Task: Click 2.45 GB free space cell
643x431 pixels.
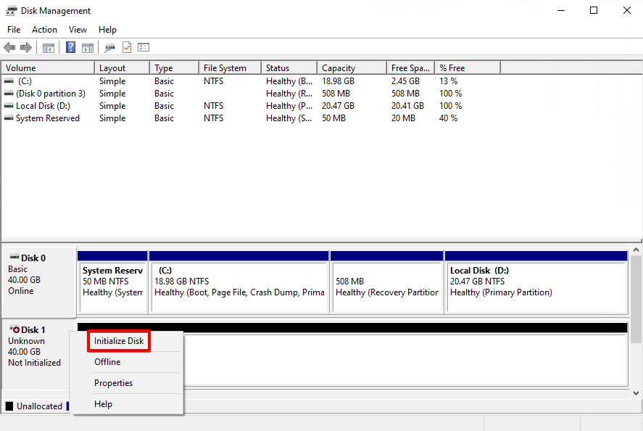Action: 405,81
